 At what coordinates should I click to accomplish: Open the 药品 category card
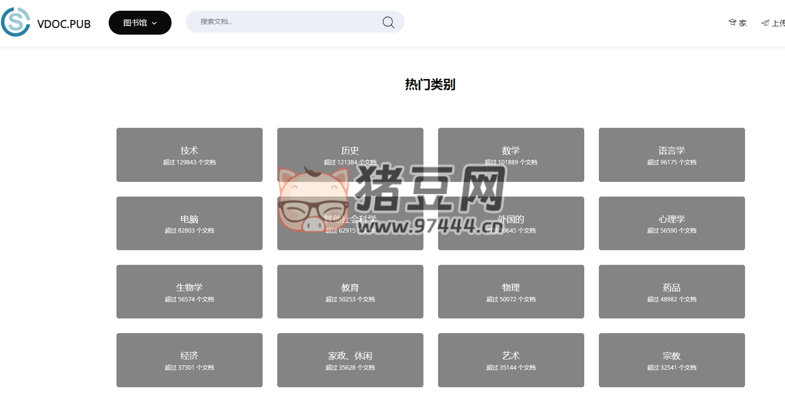point(672,292)
